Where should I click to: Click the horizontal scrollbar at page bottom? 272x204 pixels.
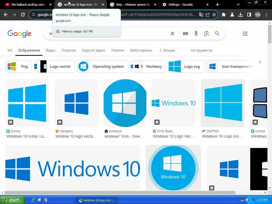(120, 193)
